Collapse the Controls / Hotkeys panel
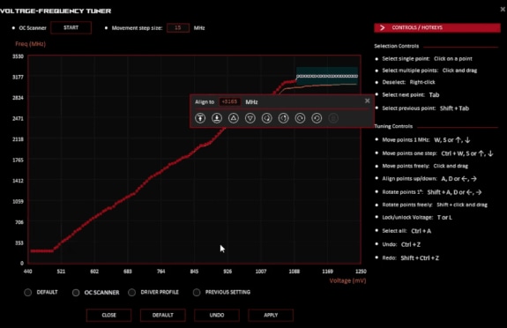The image size is (507, 328). 437,28
